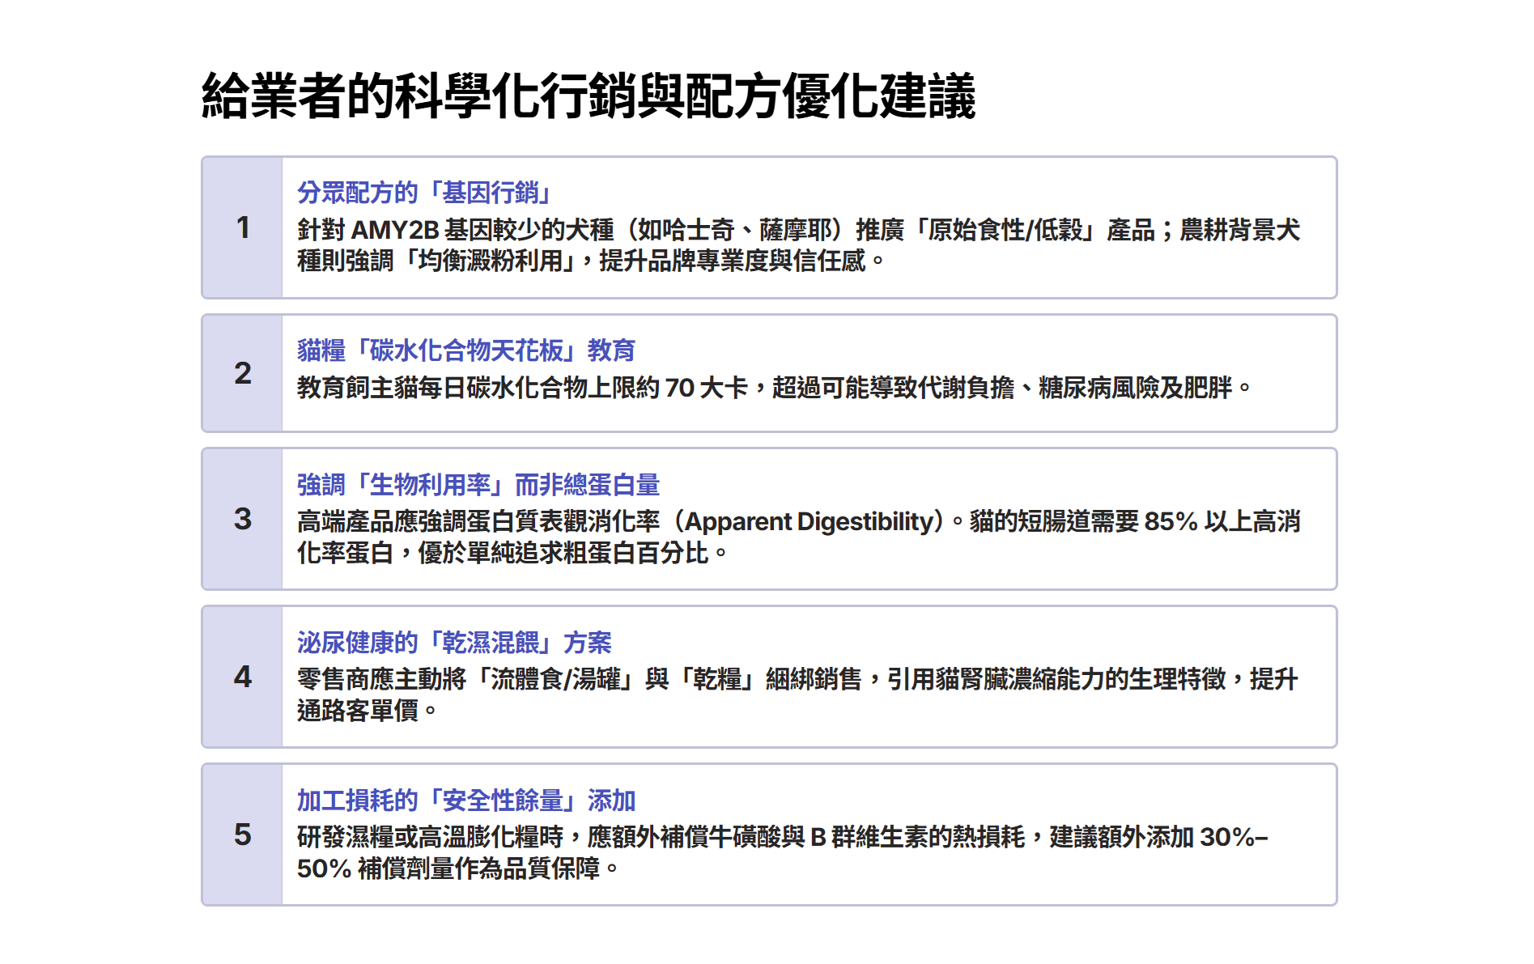
Task: Select the heading 分眾配方的「基因行銷」
Action: tap(425, 193)
